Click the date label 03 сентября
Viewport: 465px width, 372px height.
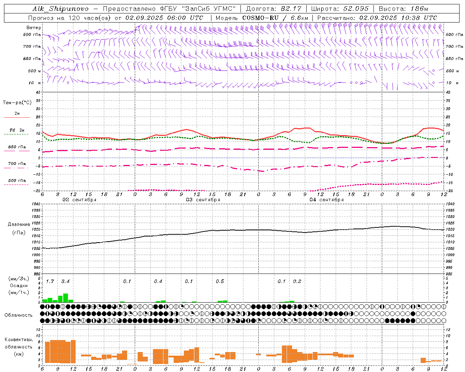pyautogui.click(x=203, y=200)
